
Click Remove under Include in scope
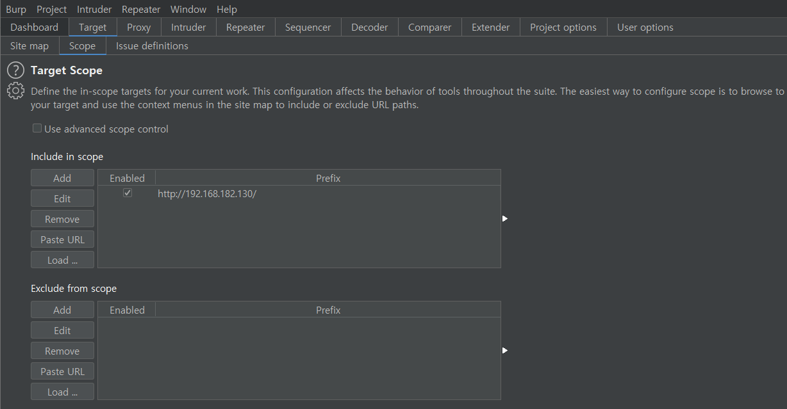pyautogui.click(x=62, y=219)
